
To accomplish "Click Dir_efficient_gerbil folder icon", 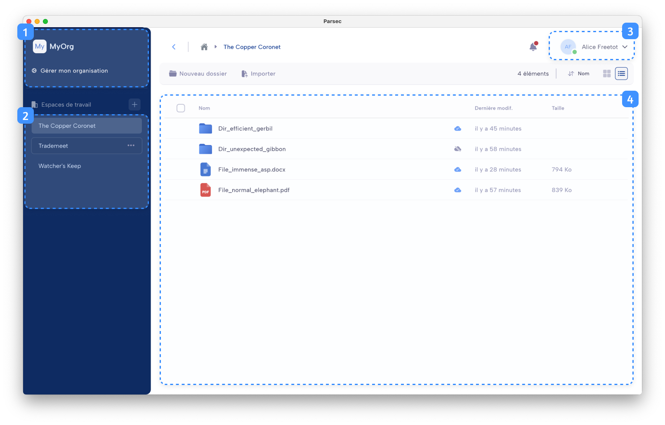I will coord(205,129).
